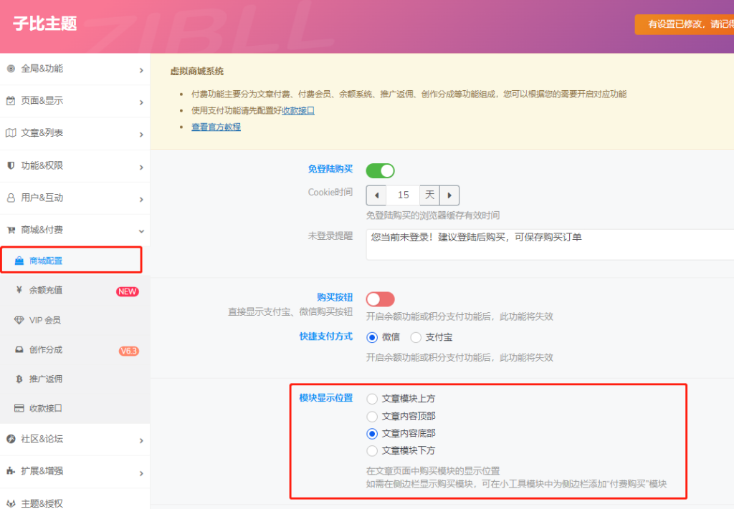
Task: Open the 收款接口 sidebar menu item
Action: click(75, 409)
